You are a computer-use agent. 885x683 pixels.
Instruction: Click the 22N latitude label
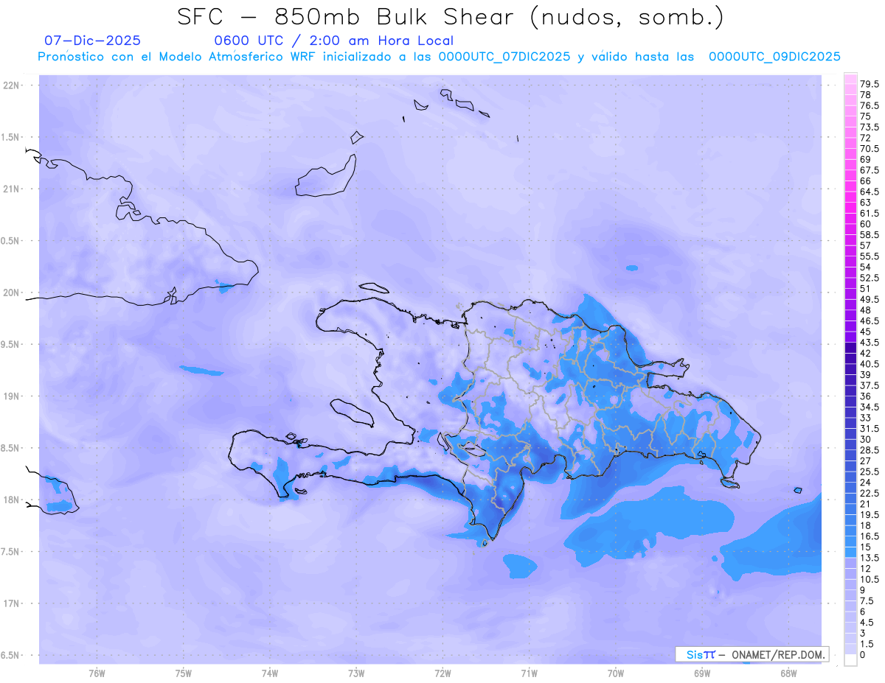(x=12, y=85)
